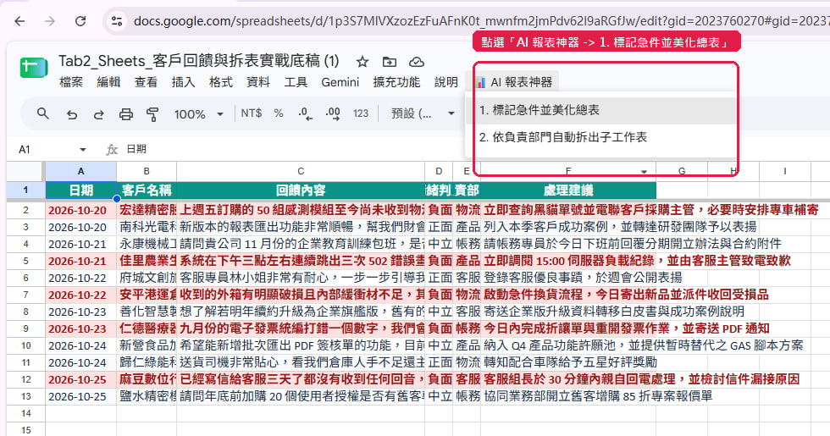The width and height of the screenshot is (830, 436).
Task: Check the cloud save status icon
Action: [x=417, y=62]
